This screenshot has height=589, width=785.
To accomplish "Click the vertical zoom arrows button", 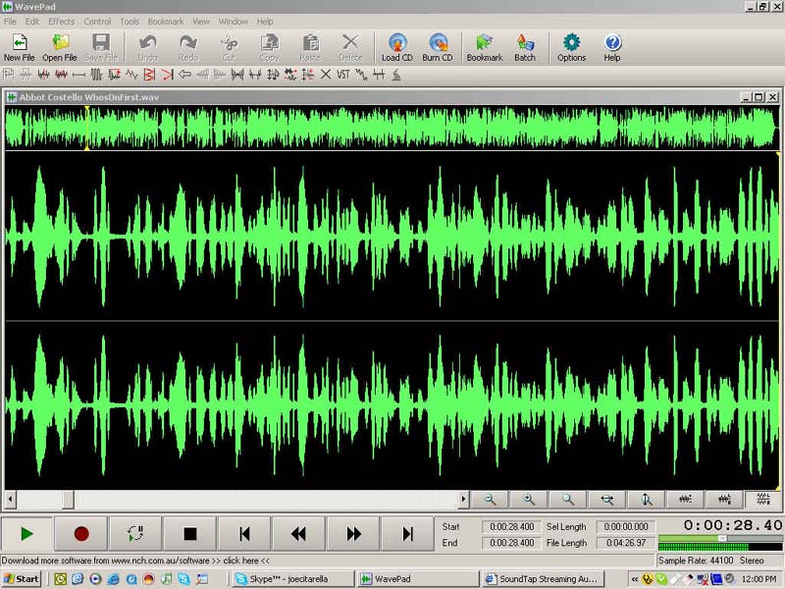I will 647,500.
